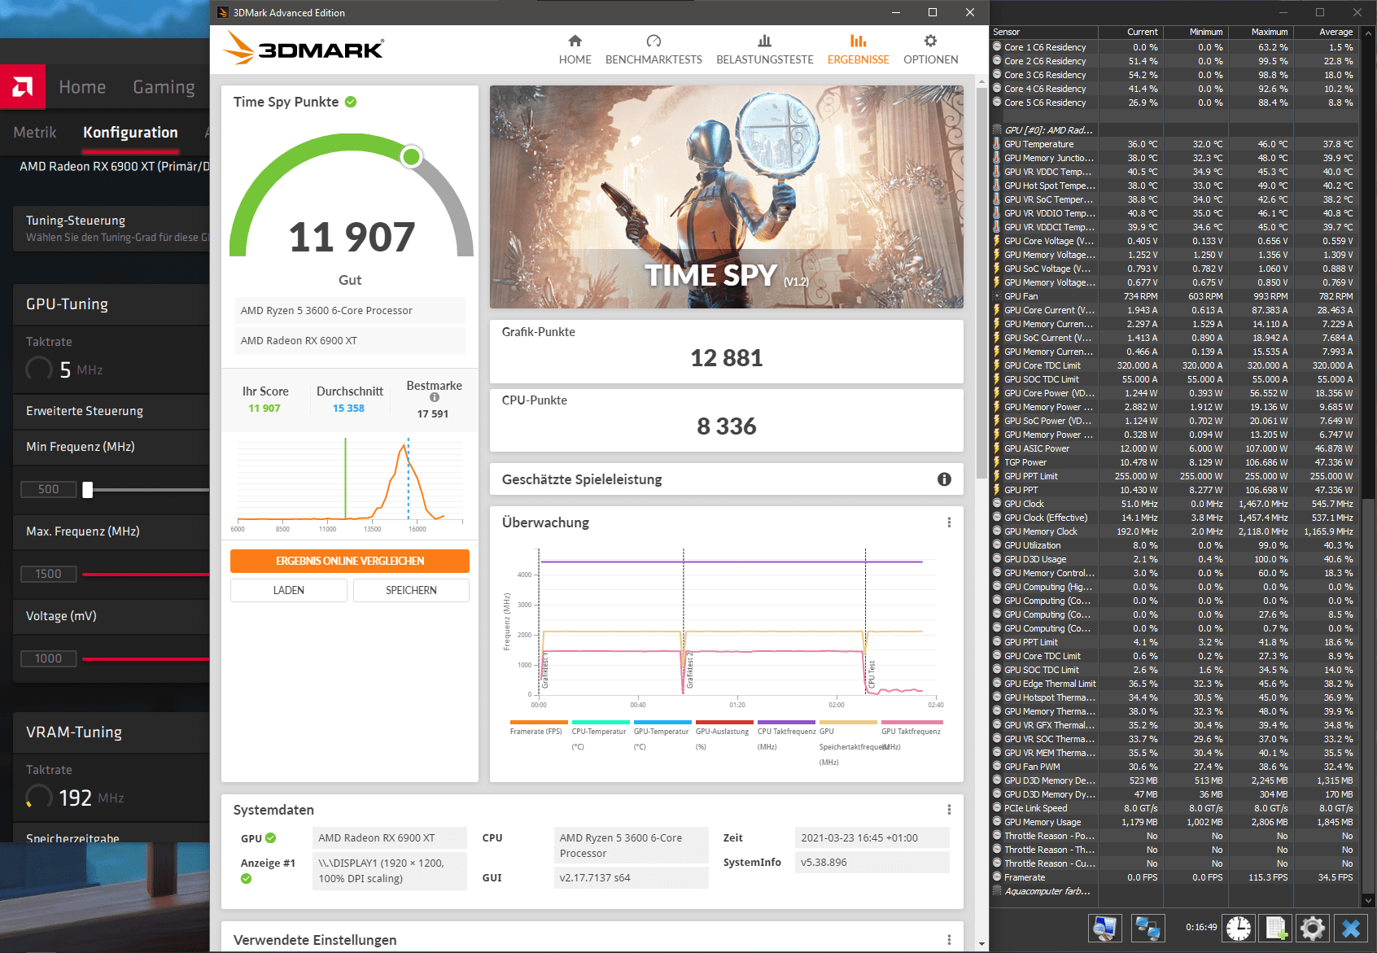Image resolution: width=1377 pixels, height=953 pixels.
Task: Click the SPEICHERN button
Action: (411, 590)
